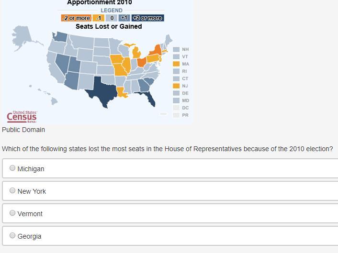
Task: Choose the New York answer option
Action: click(x=12, y=190)
